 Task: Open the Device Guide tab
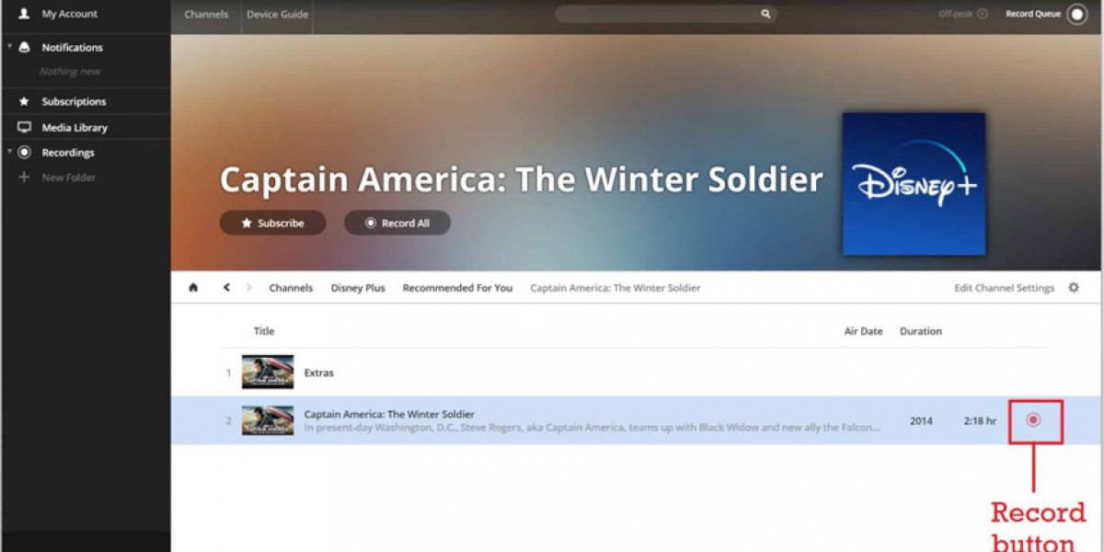277,15
